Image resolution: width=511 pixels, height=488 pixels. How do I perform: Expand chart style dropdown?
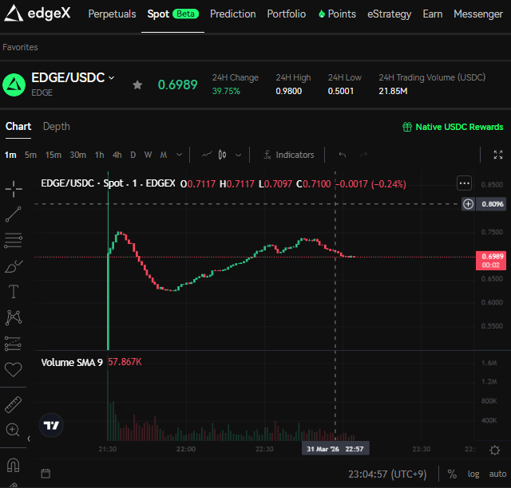(239, 155)
